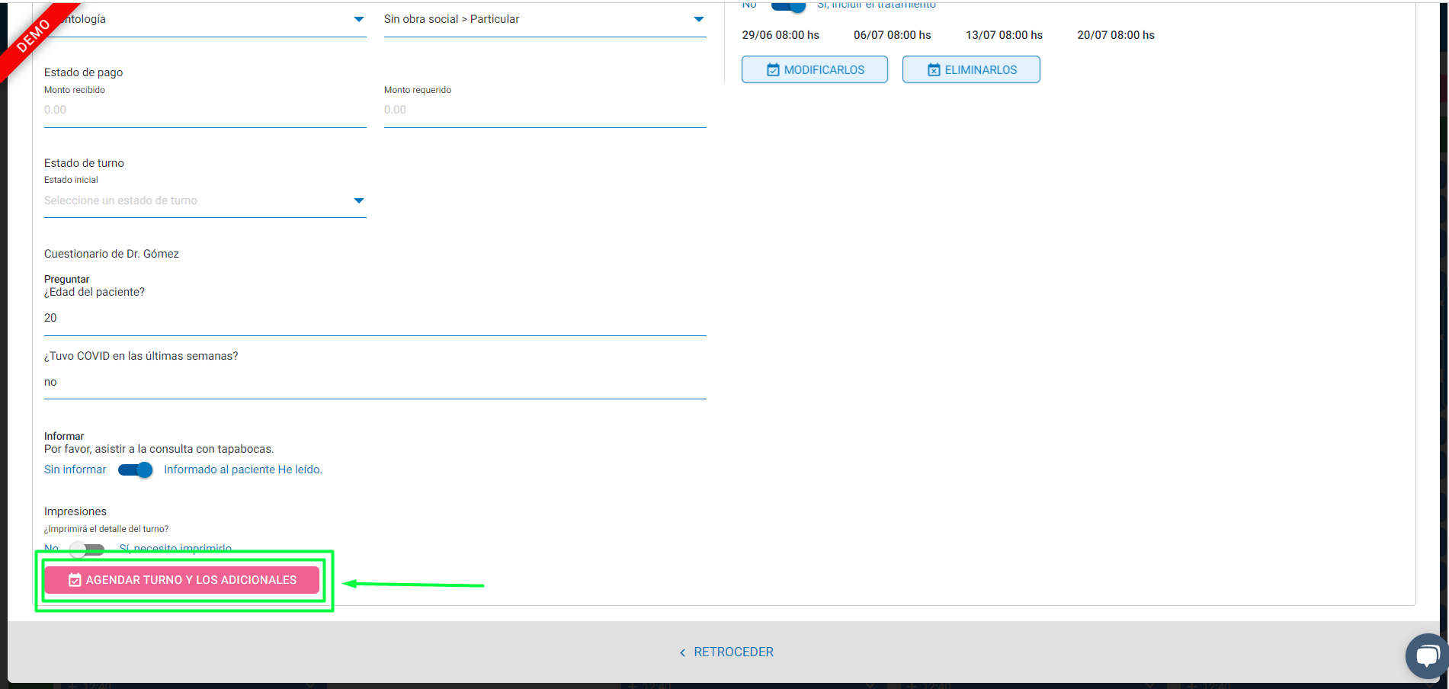Toggle the incluir el tratamiento switch

point(788,5)
